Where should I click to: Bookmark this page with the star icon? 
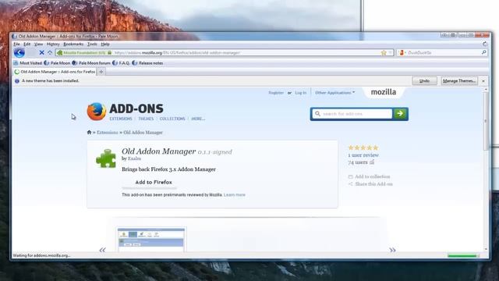[384, 52]
